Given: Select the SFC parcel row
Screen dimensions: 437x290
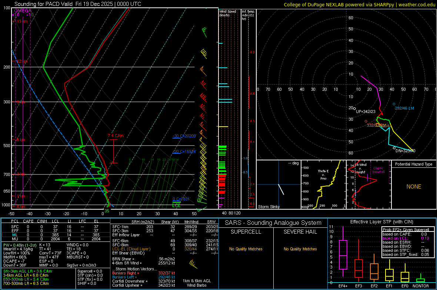Looking at the screenshot, I should point(56,227).
